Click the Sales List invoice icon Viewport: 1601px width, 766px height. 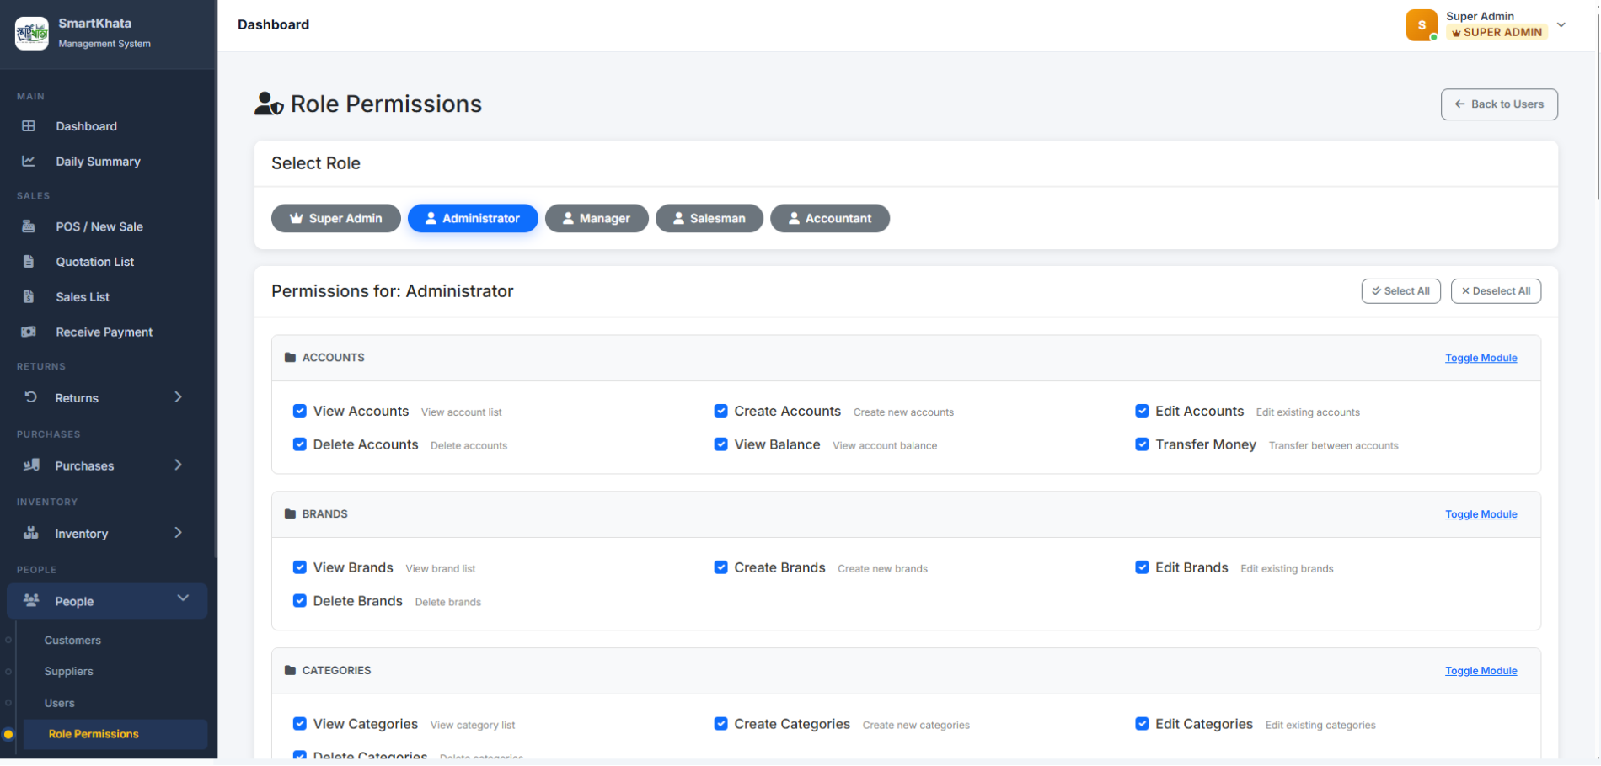[29, 296]
